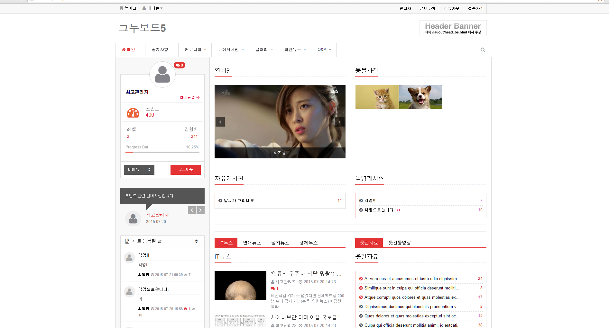The width and height of the screenshot is (609, 328).
Task: Open 익명게시판 section heading
Action: pyautogui.click(x=370, y=178)
